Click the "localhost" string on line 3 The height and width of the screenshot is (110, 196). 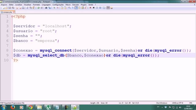56,26
